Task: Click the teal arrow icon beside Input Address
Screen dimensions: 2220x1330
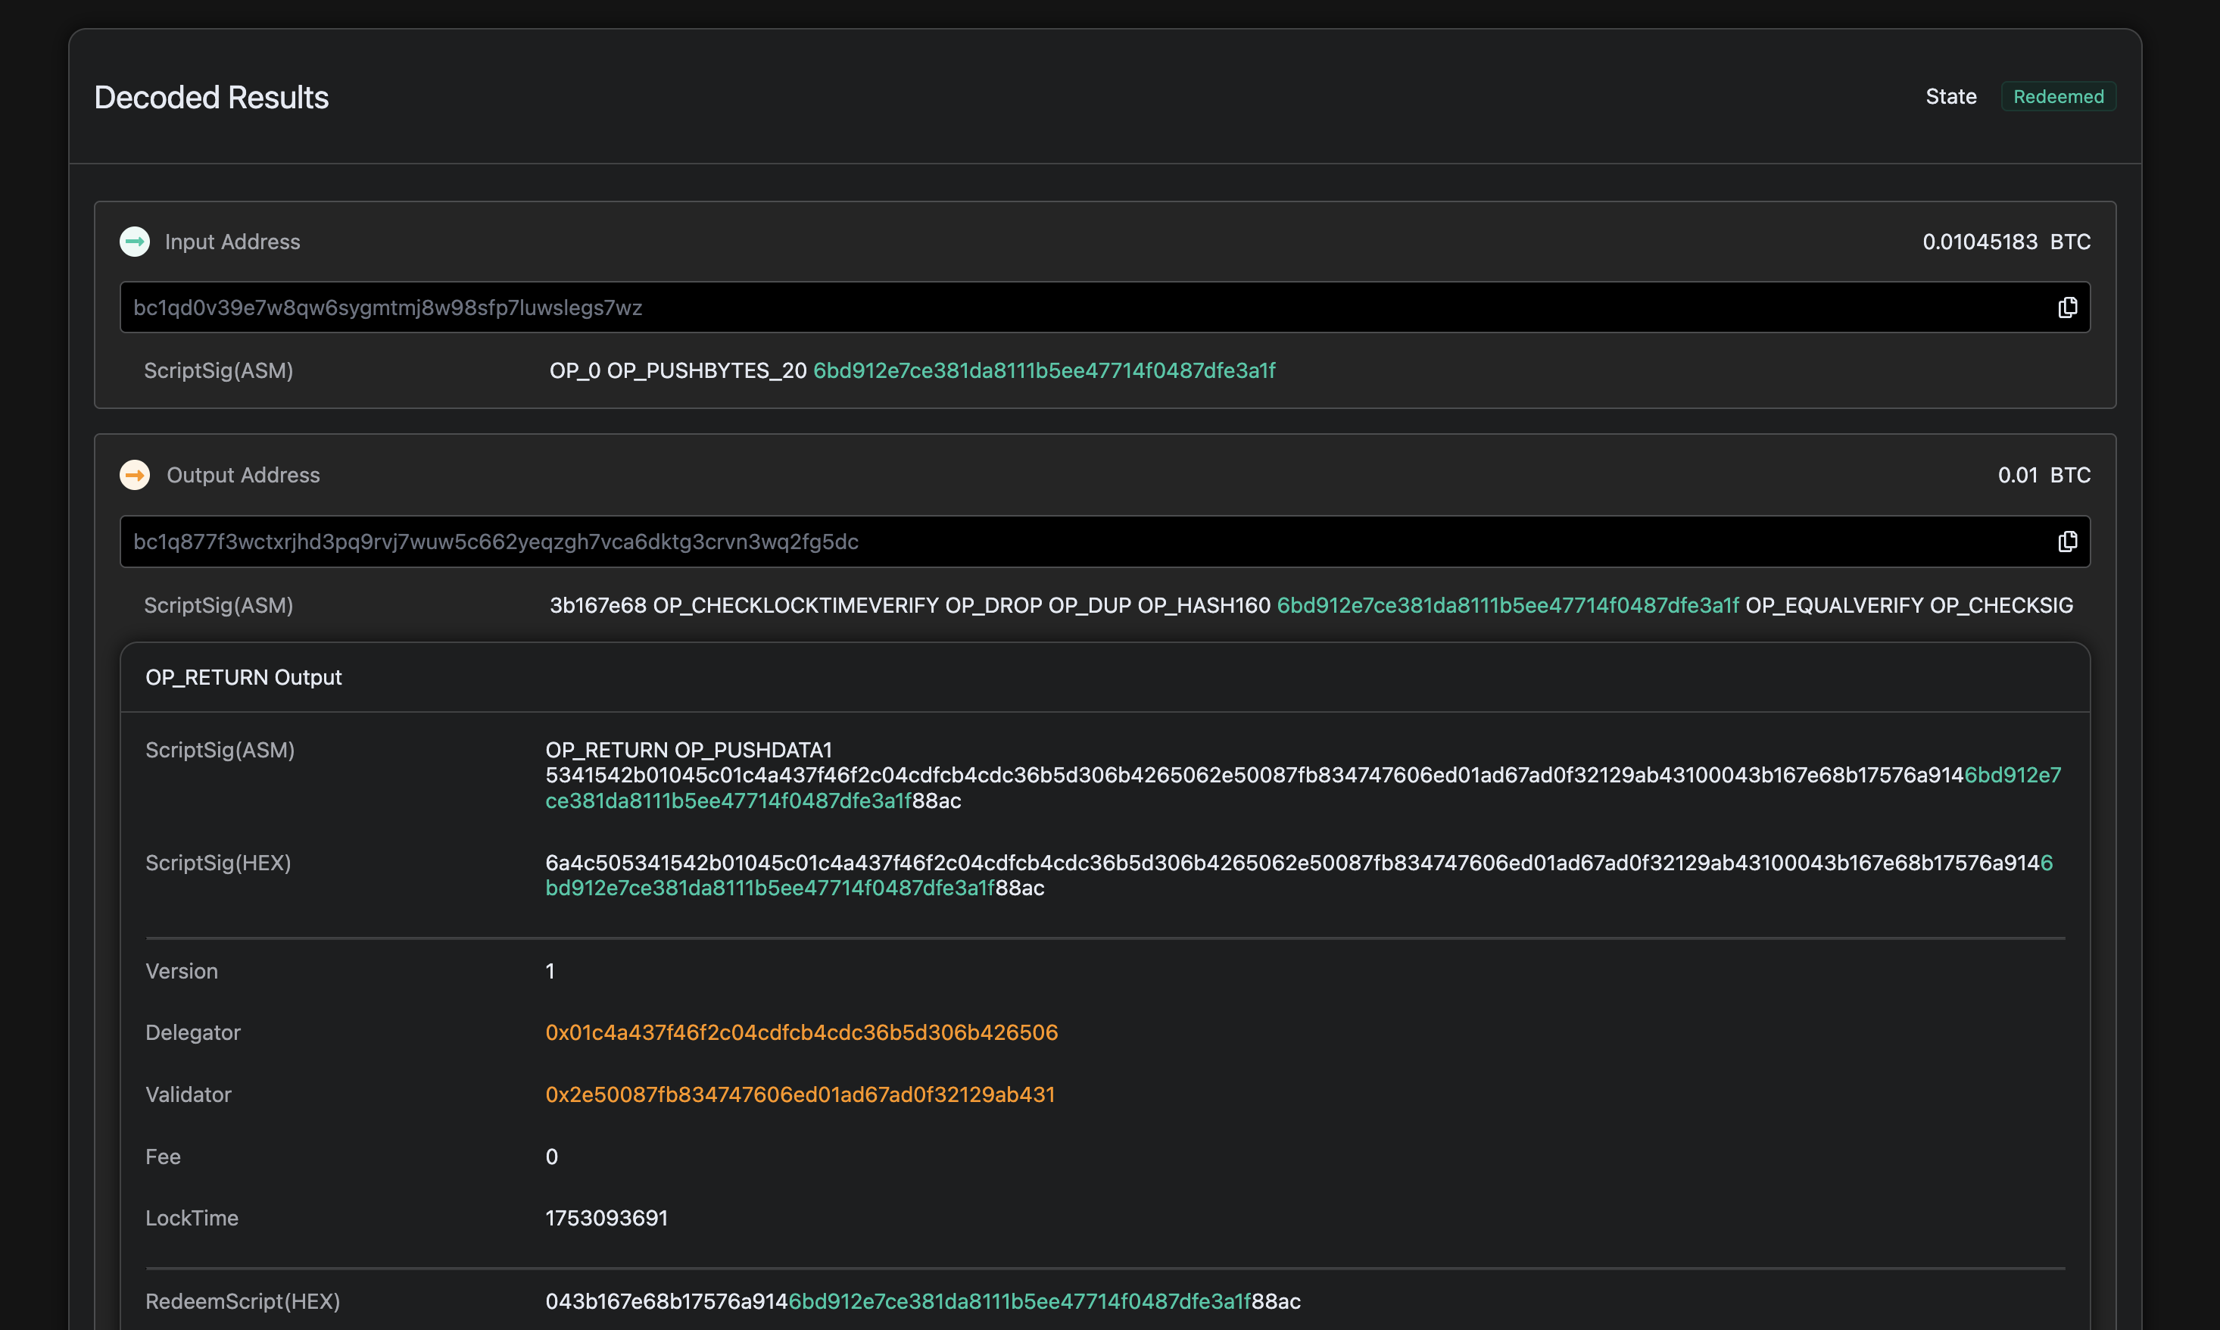Action: (x=134, y=241)
